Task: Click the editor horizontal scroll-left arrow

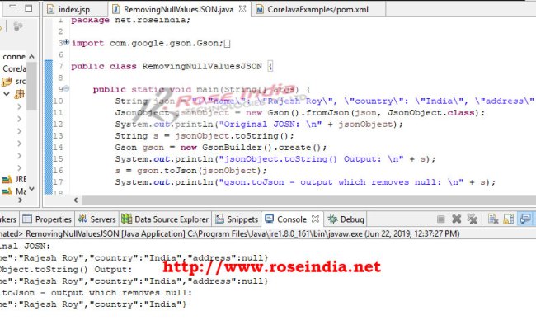Action: click(x=76, y=200)
